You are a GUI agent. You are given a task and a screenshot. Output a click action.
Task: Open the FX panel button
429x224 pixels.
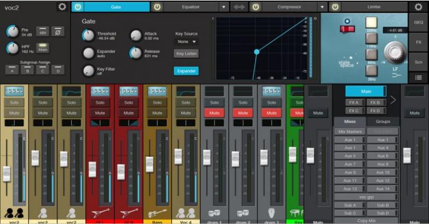tap(418, 42)
